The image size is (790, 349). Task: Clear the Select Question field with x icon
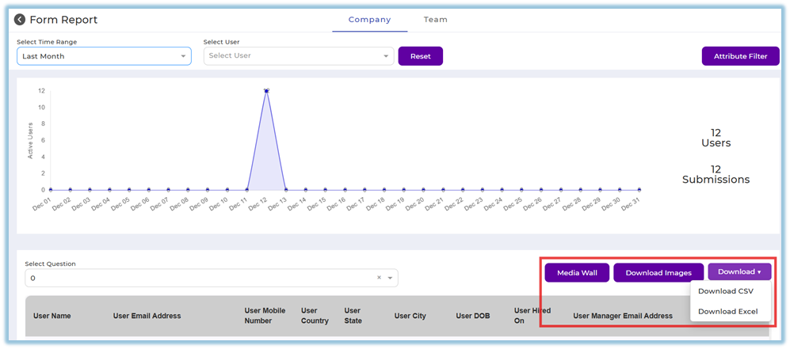pyautogui.click(x=379, y=278)
